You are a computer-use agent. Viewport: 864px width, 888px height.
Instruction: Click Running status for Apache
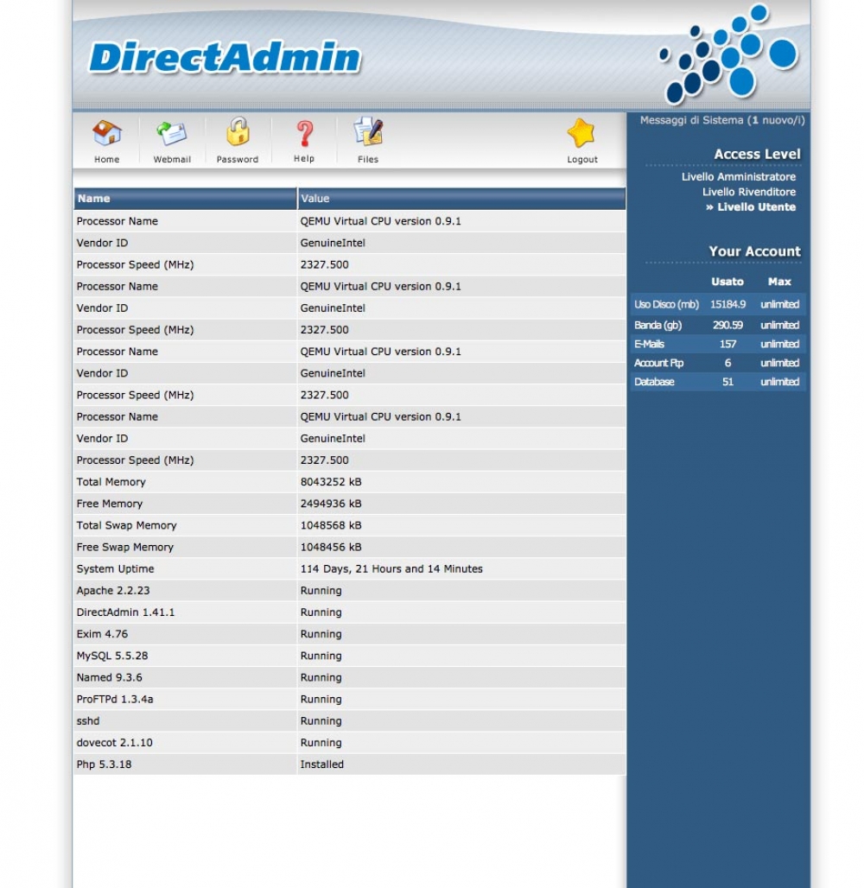click(x=321, y=591)
